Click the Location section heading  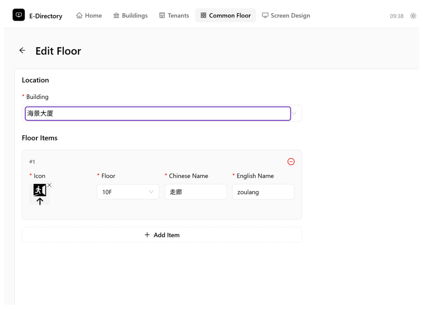pyautogui.click(x=35, y=80)
